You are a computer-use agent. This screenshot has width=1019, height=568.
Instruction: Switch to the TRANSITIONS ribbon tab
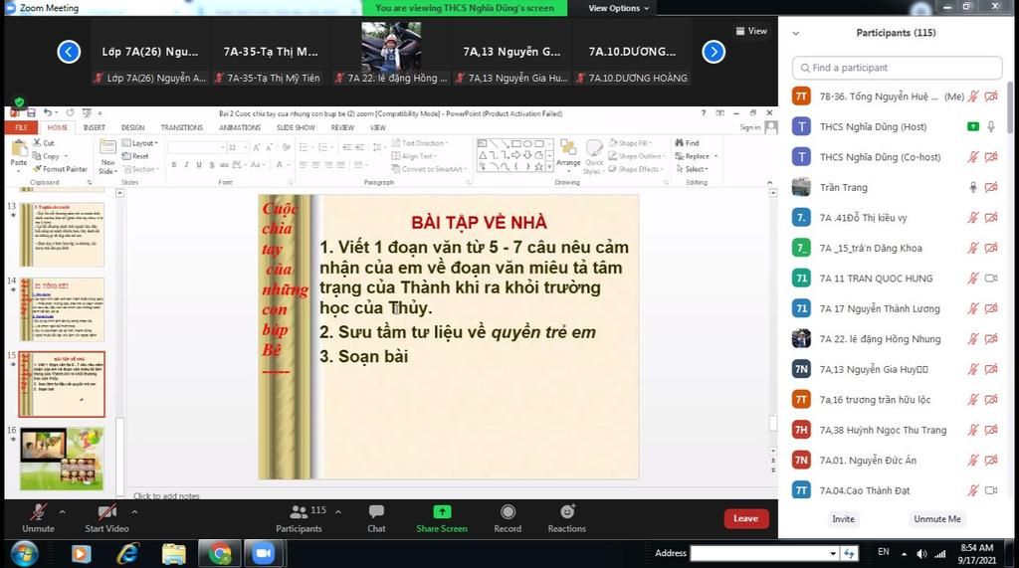click(182, 127)
